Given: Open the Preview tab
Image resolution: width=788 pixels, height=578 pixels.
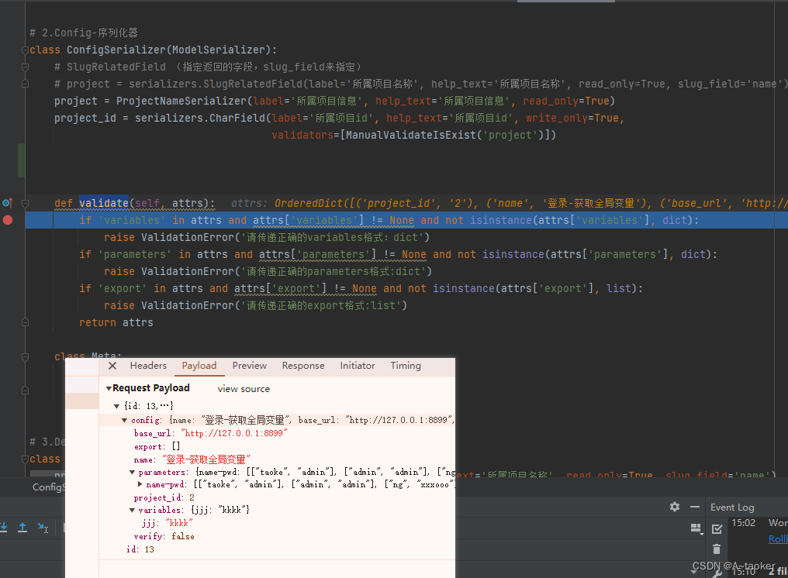Looking at the screenshot, I should (249, 366).
